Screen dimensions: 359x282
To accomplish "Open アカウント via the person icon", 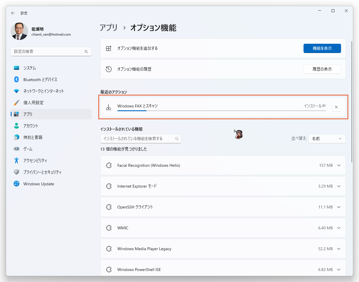I will click(16, 126).
